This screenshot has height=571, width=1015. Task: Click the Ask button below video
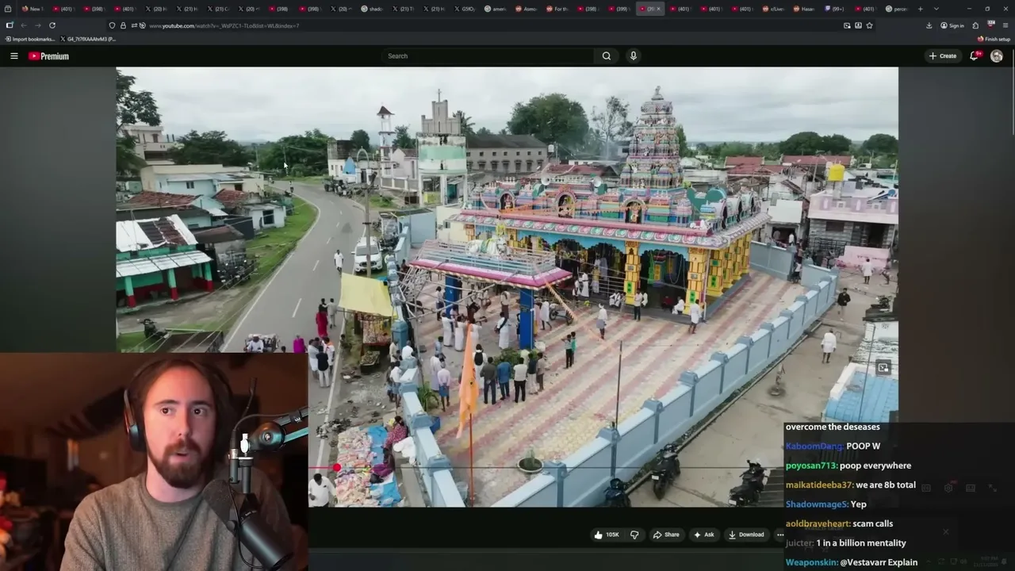coord(704,535)
